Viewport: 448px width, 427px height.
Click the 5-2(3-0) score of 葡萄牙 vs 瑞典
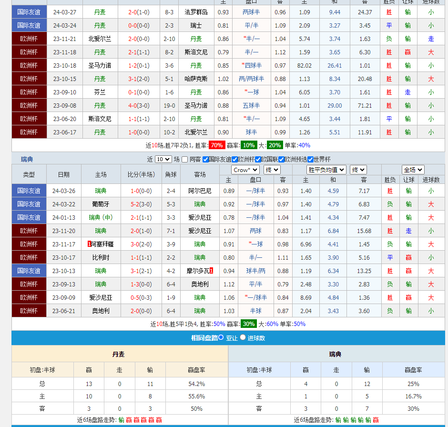pos(141,204)
